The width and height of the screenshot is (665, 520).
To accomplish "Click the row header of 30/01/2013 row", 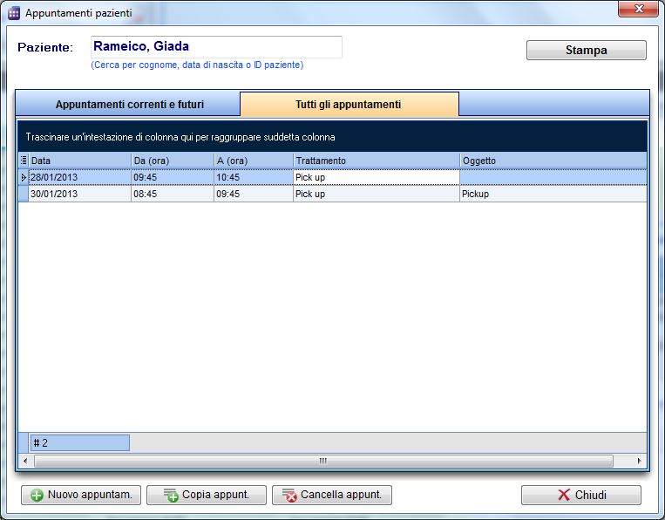I will pyautogui.click(x=24, y=194).
